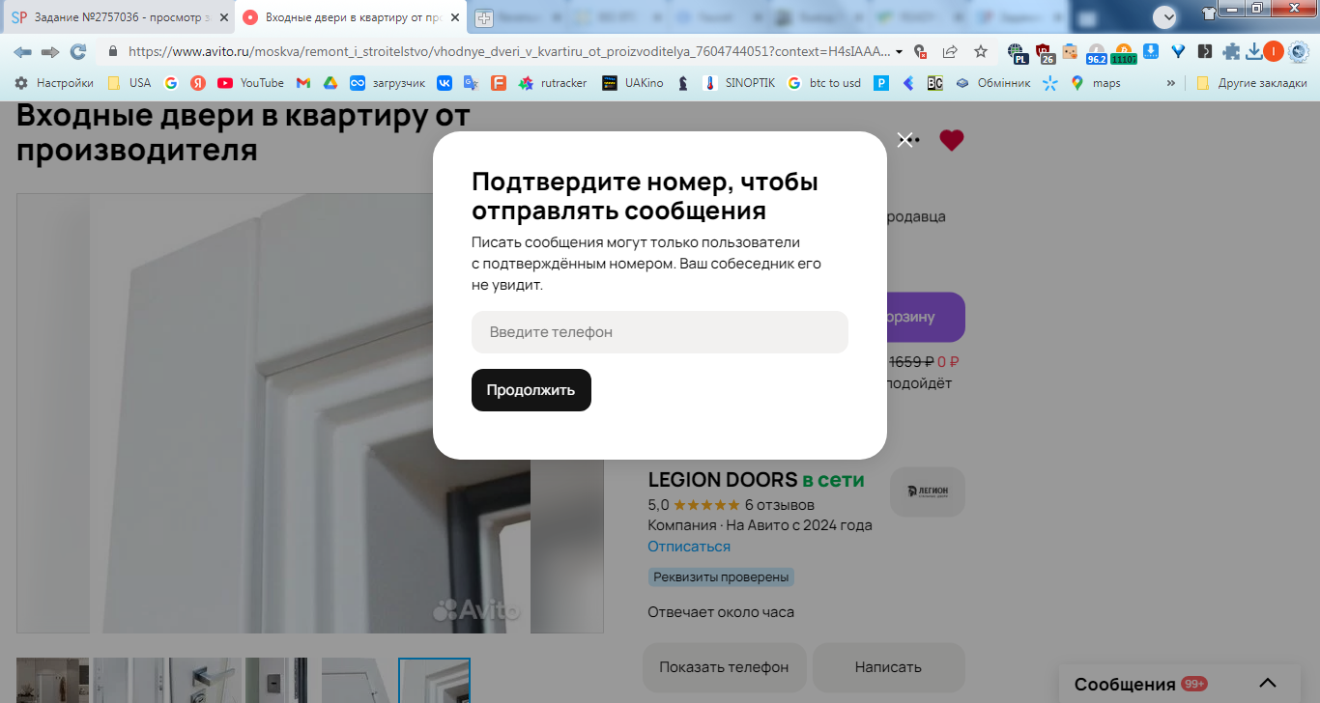Click the 'Отписаться' link
This screenshot has width=1320, height=703.
click(689, 547)
